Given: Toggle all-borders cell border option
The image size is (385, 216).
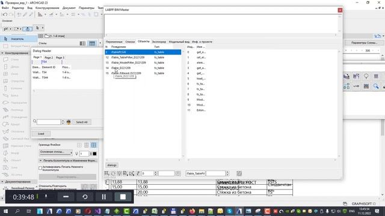Looking at the screenshot, I should [x=94, y=145].
